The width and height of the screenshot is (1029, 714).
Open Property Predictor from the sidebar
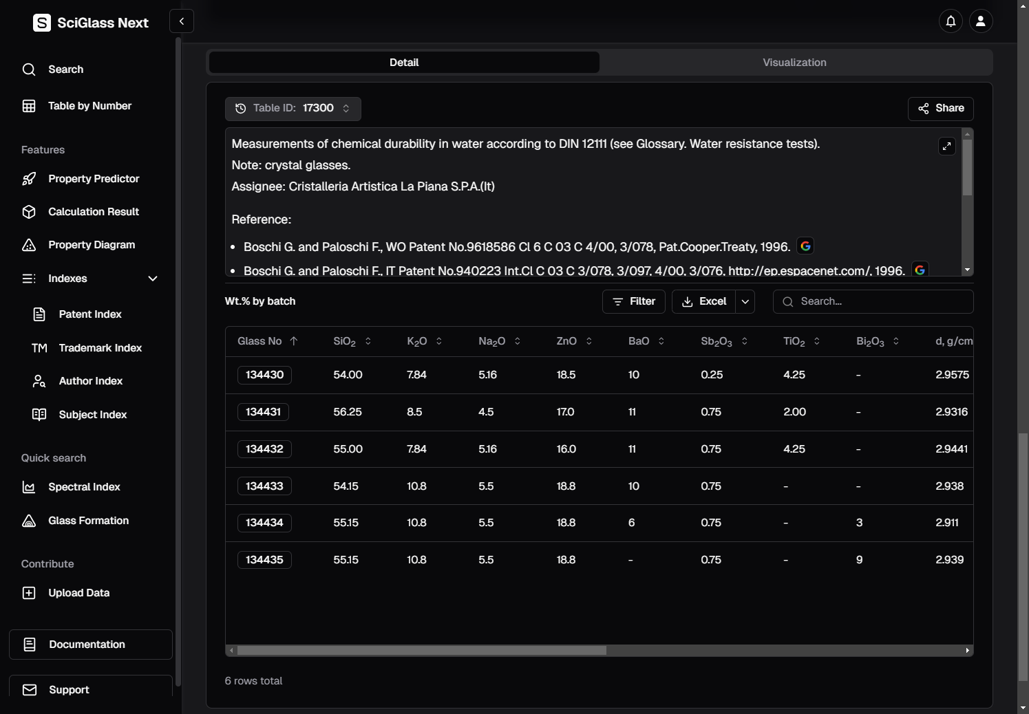click(x=94, y=179)
